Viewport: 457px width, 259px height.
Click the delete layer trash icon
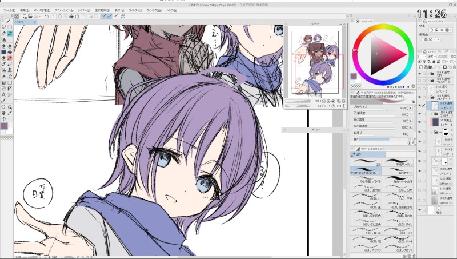[x=454, y=67]
